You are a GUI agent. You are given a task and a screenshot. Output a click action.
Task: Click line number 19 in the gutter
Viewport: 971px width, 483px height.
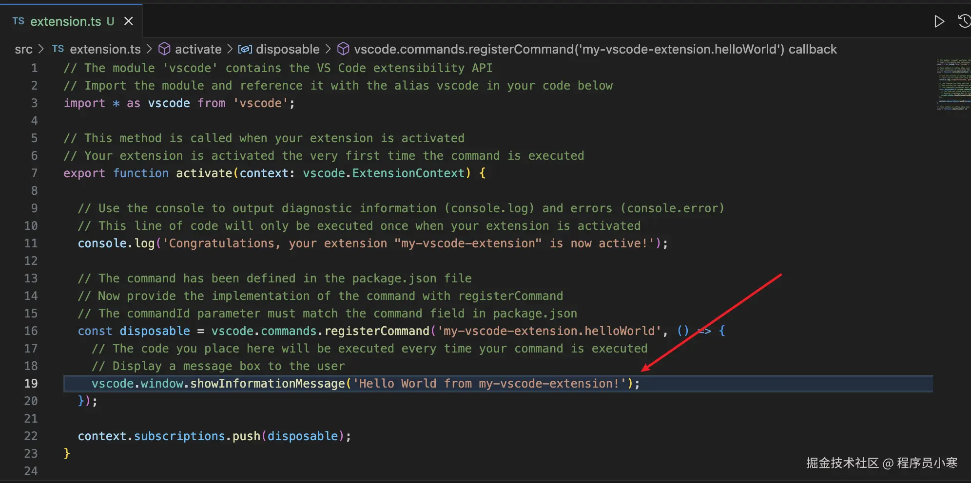pyautogui.click(x=31, y=384)
